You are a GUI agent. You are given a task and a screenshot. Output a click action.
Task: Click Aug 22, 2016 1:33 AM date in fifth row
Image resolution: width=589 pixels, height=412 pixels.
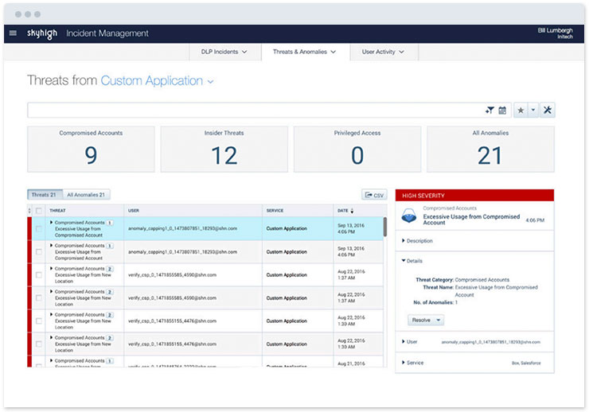(x=351, y=321)
